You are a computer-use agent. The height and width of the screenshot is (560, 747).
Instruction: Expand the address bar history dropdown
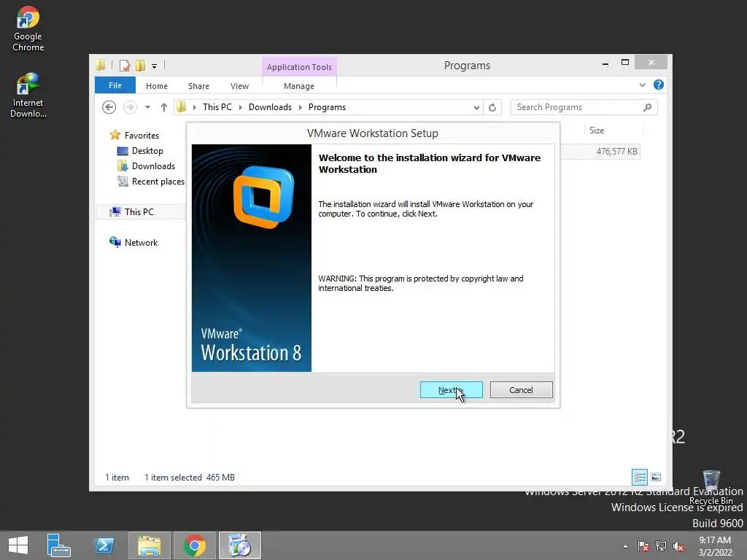tap(476, 108)
